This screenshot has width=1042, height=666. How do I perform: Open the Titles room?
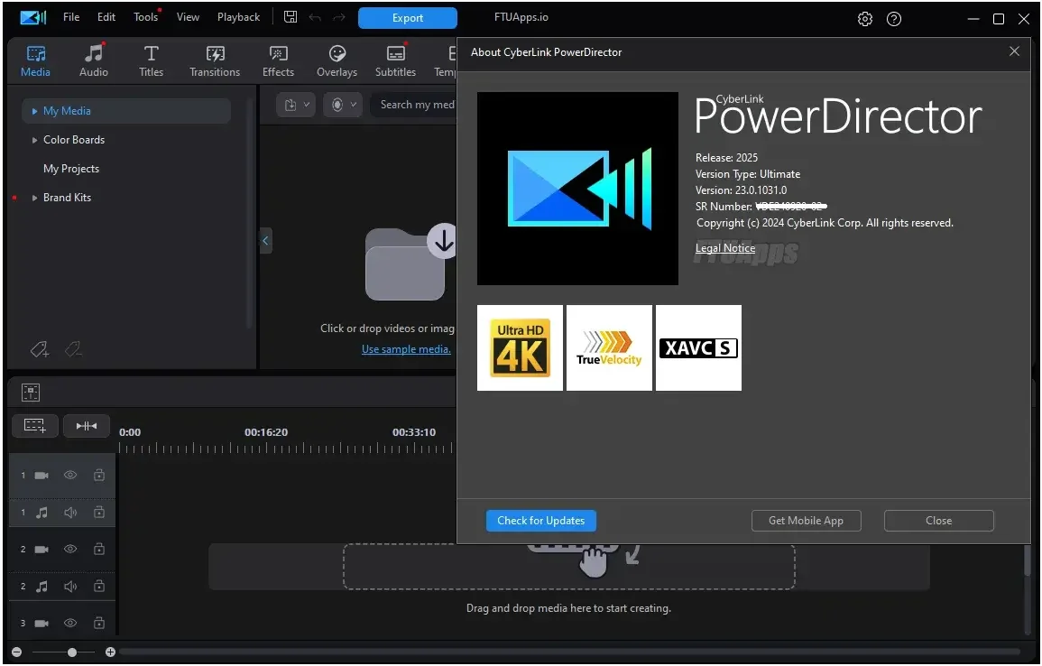coord(151,60)
